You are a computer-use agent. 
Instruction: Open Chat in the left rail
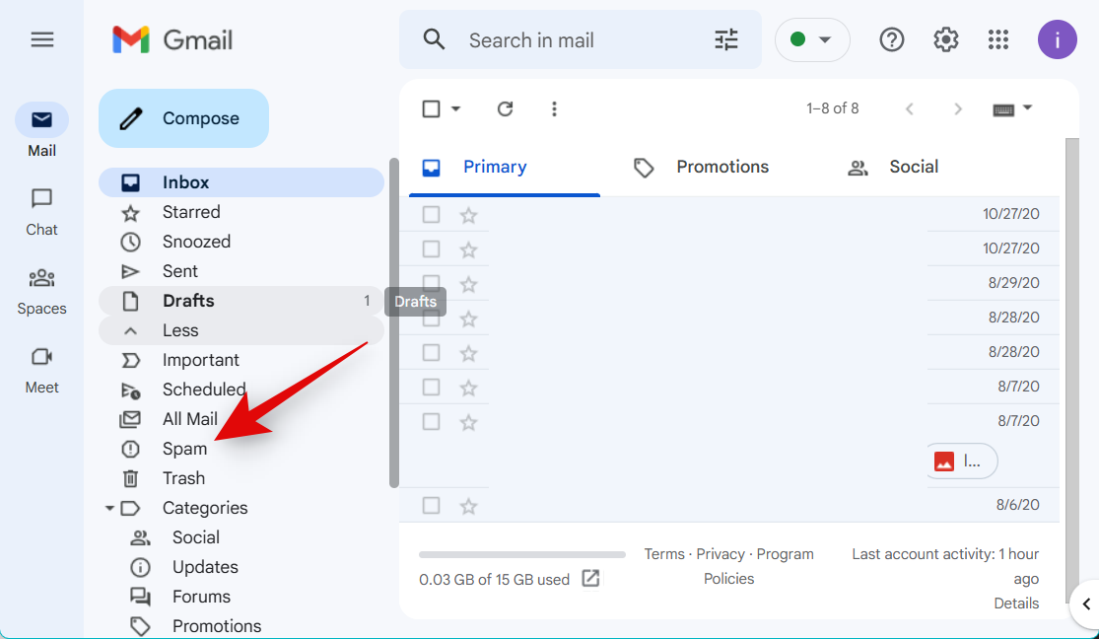click(42, 211)
